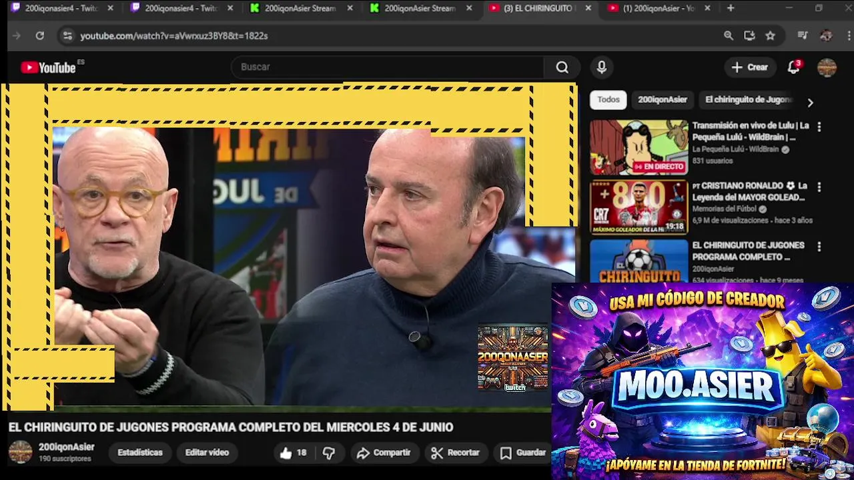This screenshot has width=854, height=480.
Task: Click the channel avatar below the video
Action: tap(20, 452)
